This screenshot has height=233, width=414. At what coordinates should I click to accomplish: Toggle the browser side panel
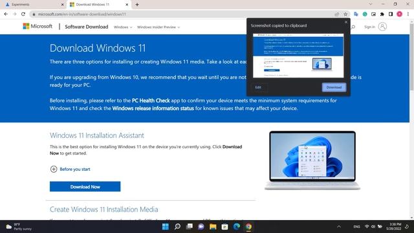(391, 14)
